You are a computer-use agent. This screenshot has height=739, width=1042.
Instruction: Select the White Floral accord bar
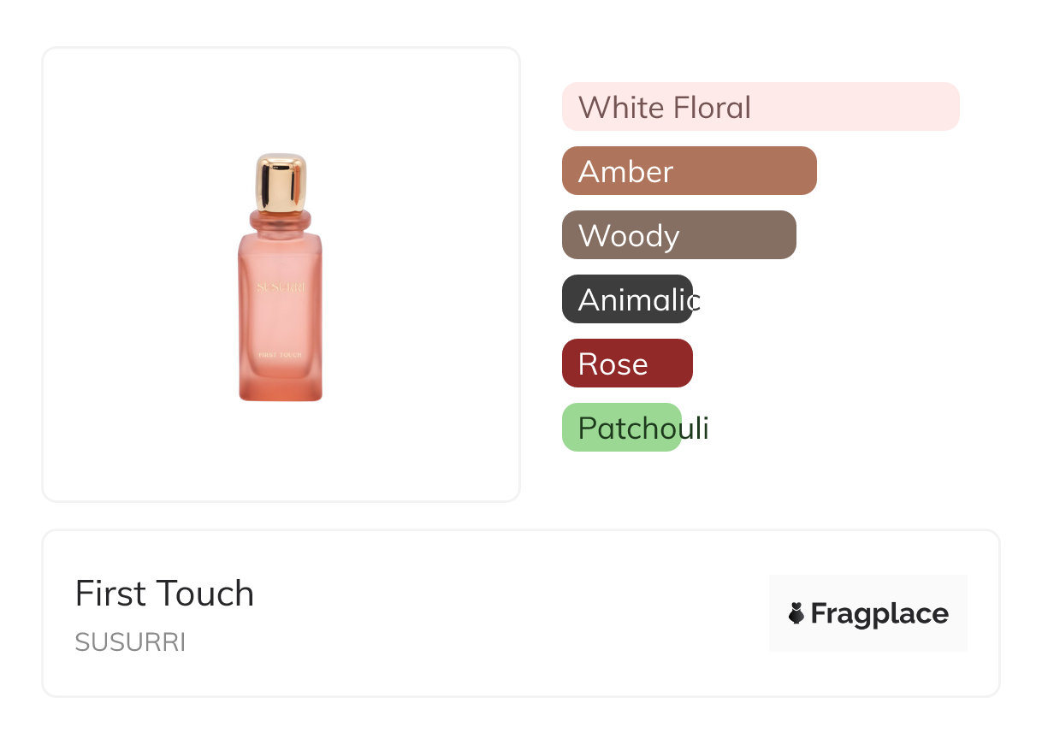760,107
